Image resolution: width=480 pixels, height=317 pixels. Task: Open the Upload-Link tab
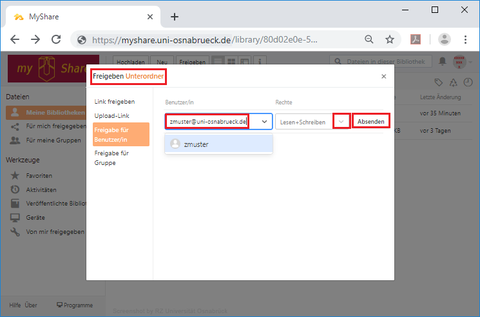tap(111, 115)
